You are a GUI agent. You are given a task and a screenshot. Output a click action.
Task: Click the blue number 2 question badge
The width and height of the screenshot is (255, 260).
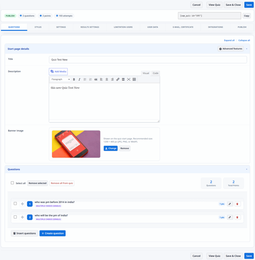[x=30, y=217]
